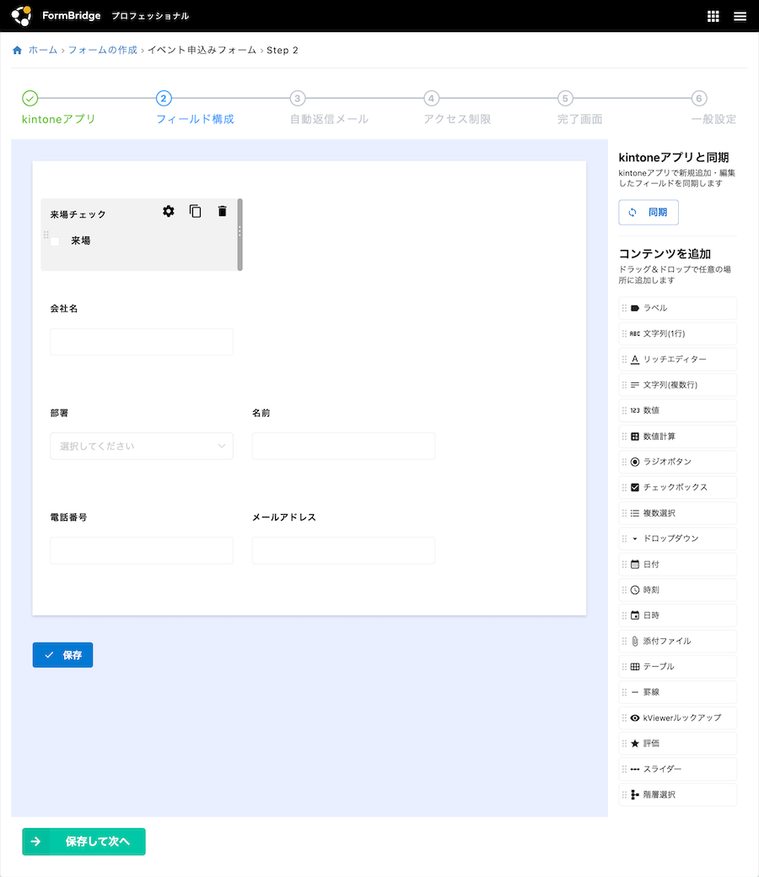Select the 評価 star content item
759x877 pixels.
678,744
